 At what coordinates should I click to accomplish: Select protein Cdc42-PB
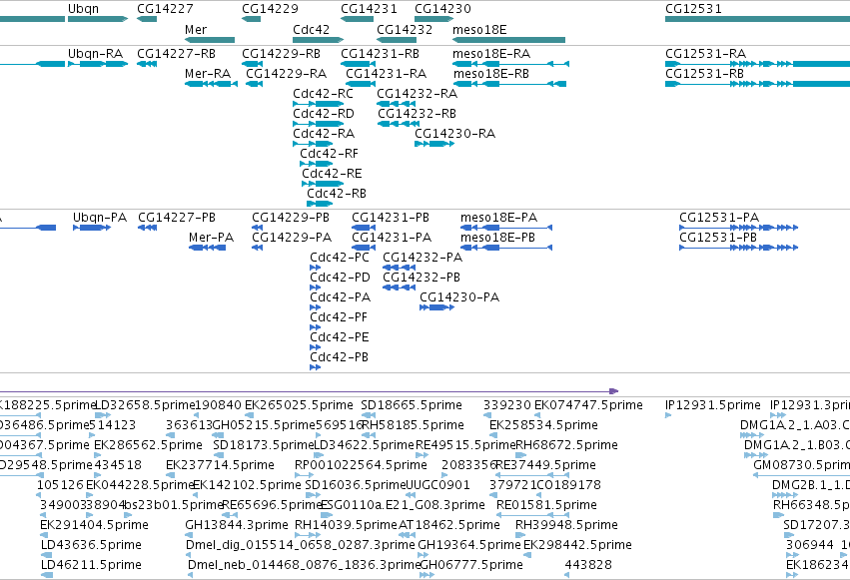coord(315,367)
